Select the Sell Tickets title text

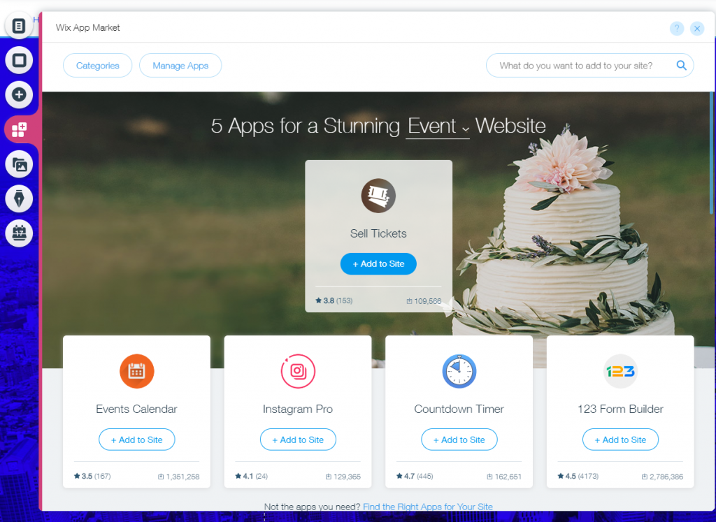coord(378,233)
